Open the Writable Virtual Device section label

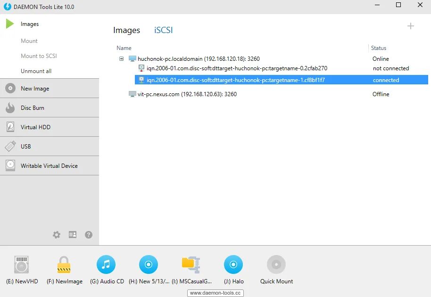coord(49,165)
